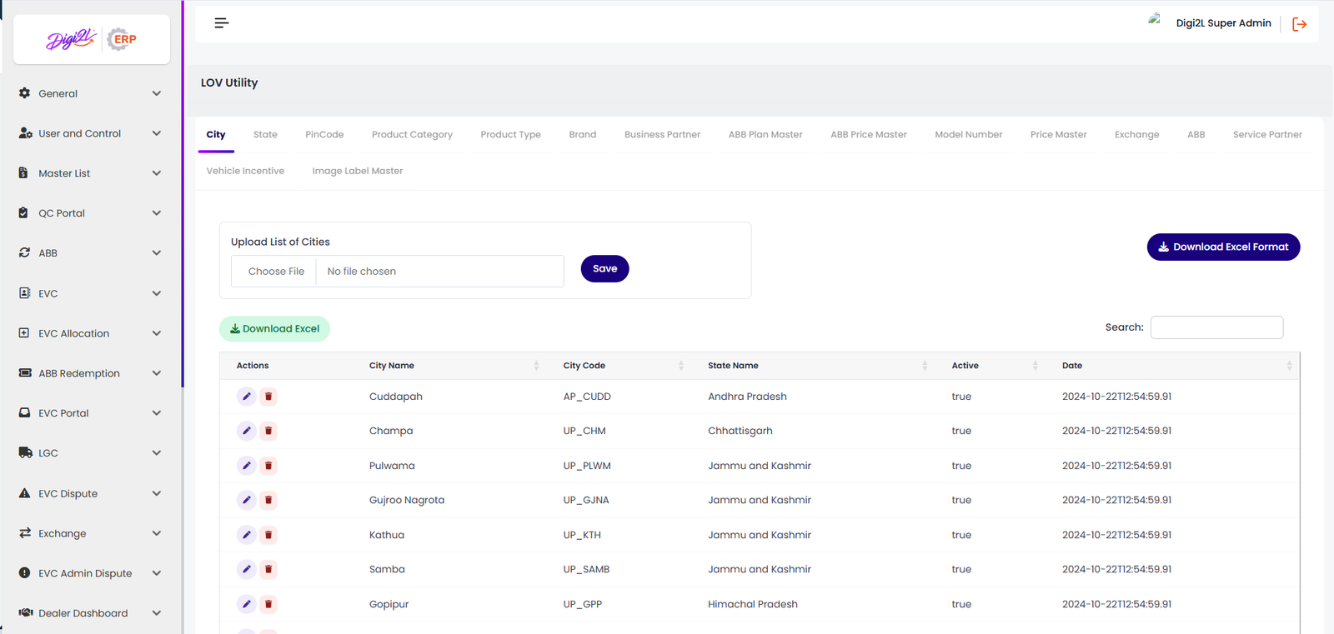Edit the Kathua row
1334x634 pixels.
(246, 535)
